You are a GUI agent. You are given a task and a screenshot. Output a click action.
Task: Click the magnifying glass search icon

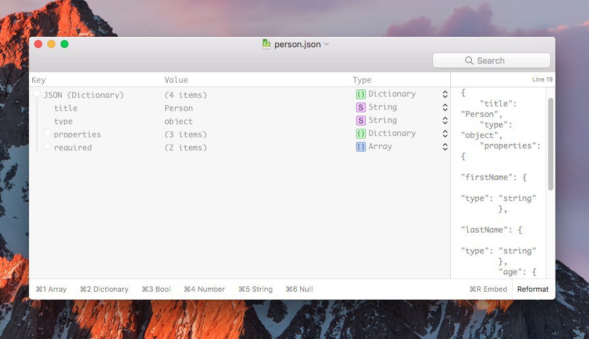tap(469, 60)
